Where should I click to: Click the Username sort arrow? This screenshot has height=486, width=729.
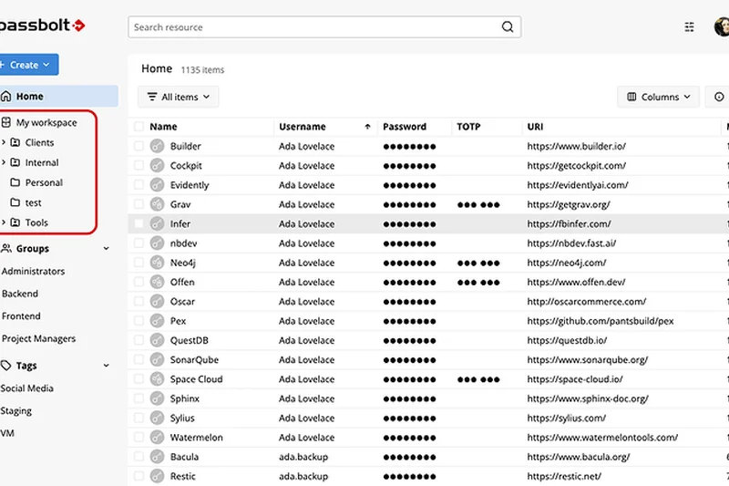pos(367,127)
